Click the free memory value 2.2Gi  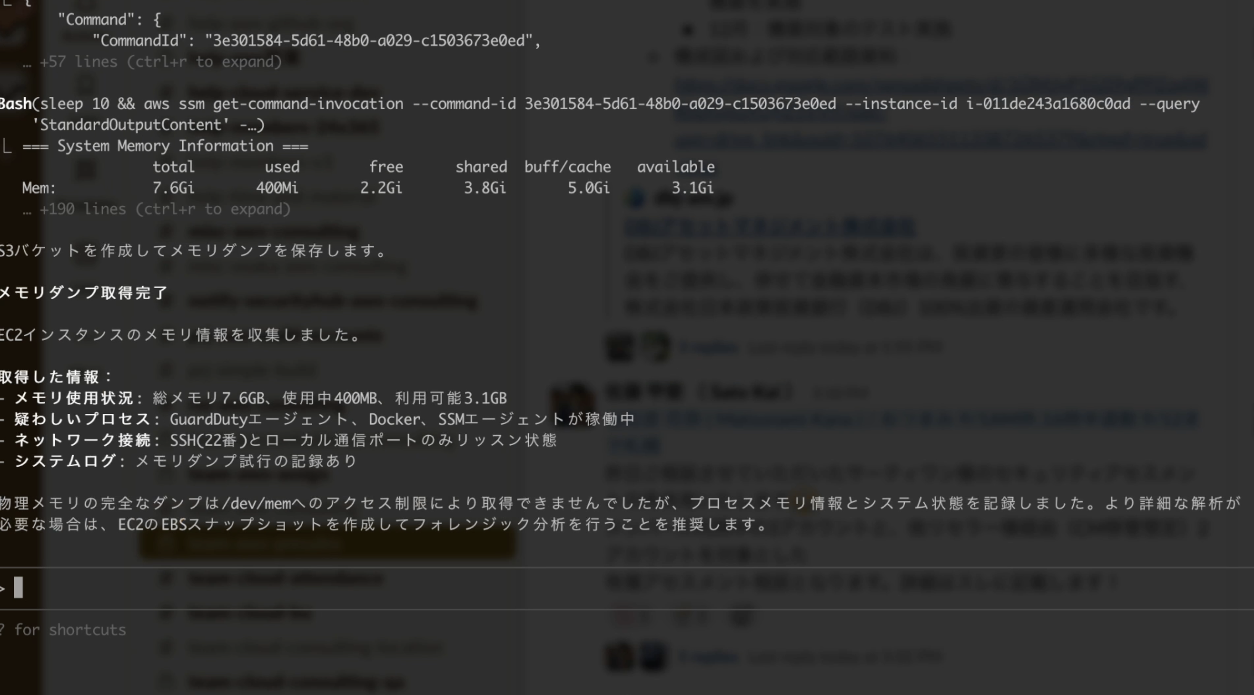(382, 188)
